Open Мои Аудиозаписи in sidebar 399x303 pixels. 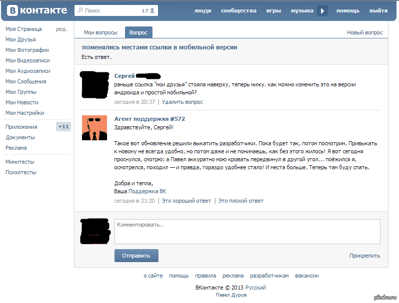click(28, 71)
